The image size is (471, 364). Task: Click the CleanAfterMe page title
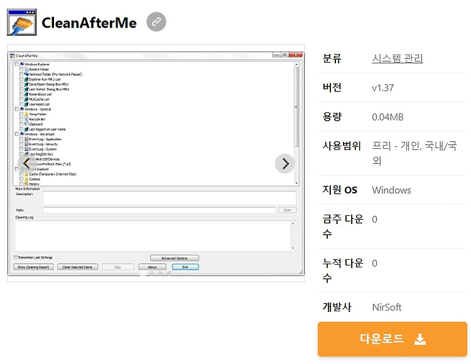click(89, 23)
